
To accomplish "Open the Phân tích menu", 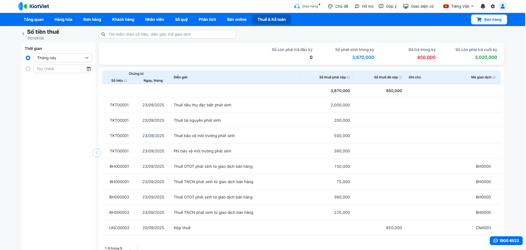I will (207, 19).
